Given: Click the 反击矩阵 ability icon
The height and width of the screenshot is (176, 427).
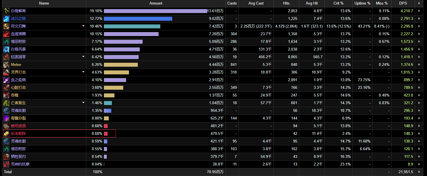Looking at the screenshot, I should coord(6,134).
